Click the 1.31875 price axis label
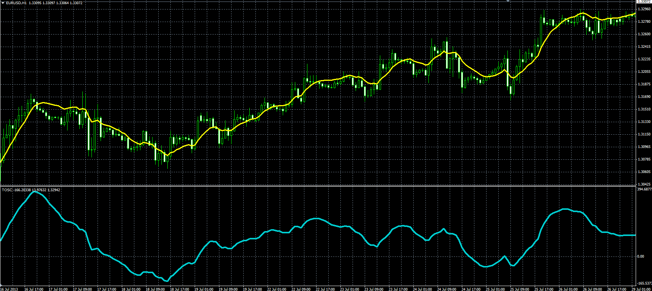This screenshot has height=291, width=652. click(x=644, y=84)
